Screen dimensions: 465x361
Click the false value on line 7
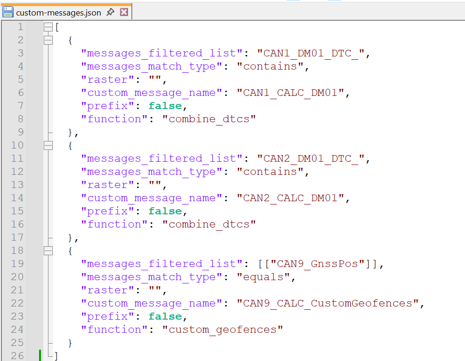tap(165, 106)
